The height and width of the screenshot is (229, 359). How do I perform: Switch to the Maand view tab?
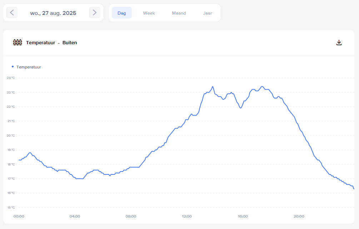179,13
